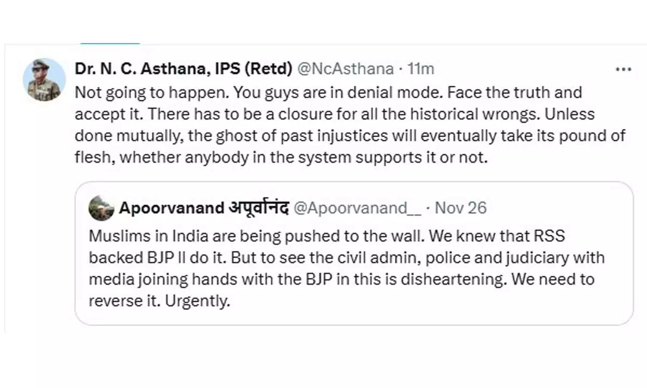Select the blue active tab indicator at top

point(110,44)
